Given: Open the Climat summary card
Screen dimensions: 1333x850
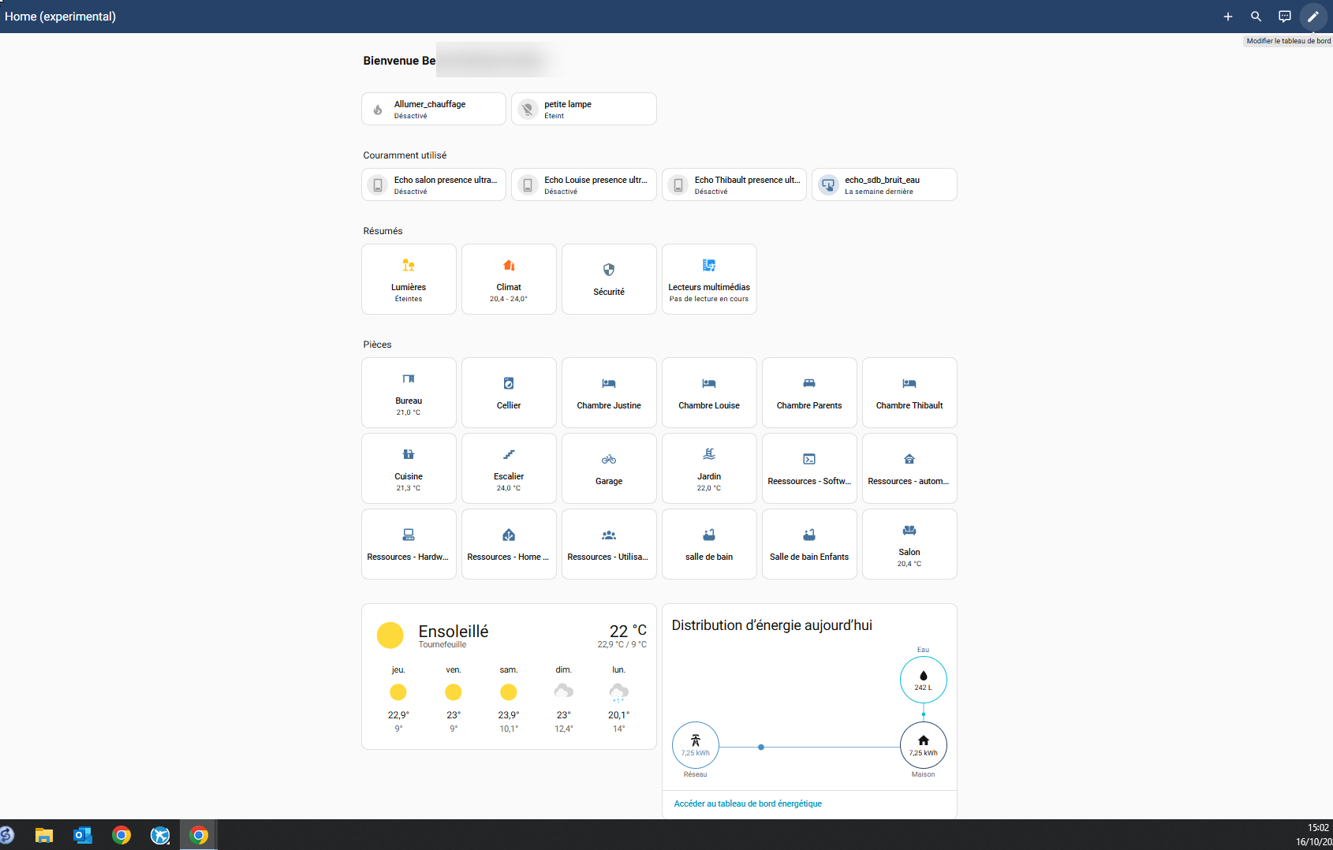Looking at the screenshot, I should pos(509,279).
